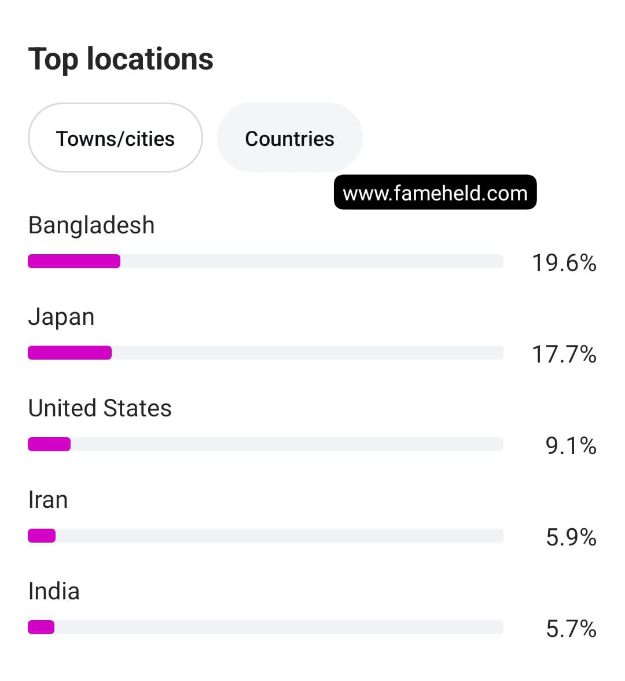625x681 pixels.
Task: Click United States' magenta bar fill
Action: [x=49, y=444]
